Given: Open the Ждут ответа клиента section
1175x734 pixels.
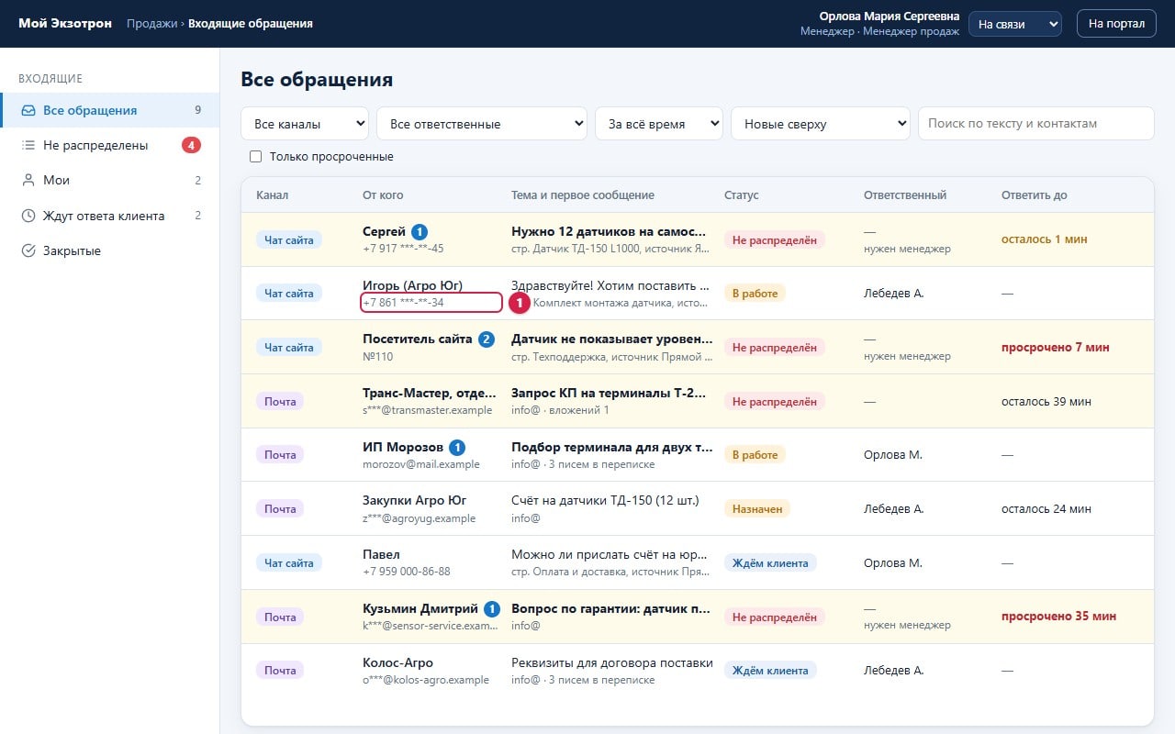Looking at the screenshot, I should pyautogui.click(x=109, y=216).
